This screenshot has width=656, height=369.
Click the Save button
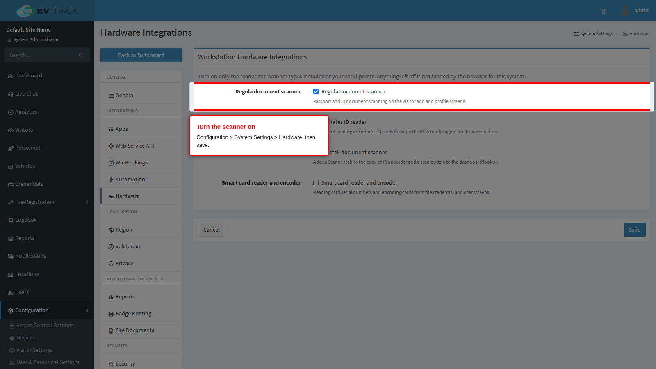pos(634,230)
